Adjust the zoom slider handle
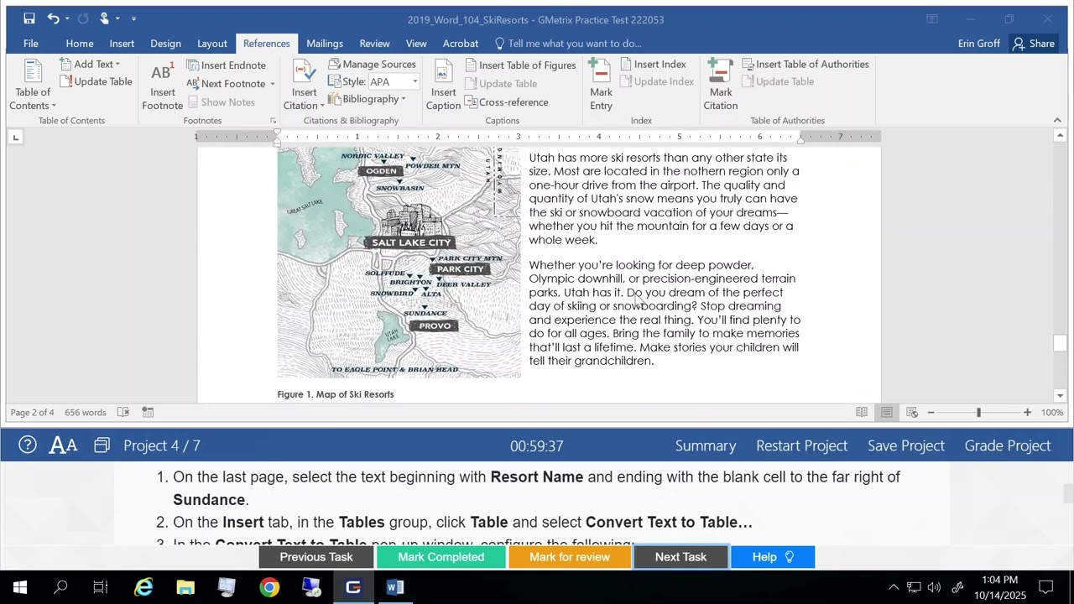Screen dimensions: 1074x604 point(978,413)
